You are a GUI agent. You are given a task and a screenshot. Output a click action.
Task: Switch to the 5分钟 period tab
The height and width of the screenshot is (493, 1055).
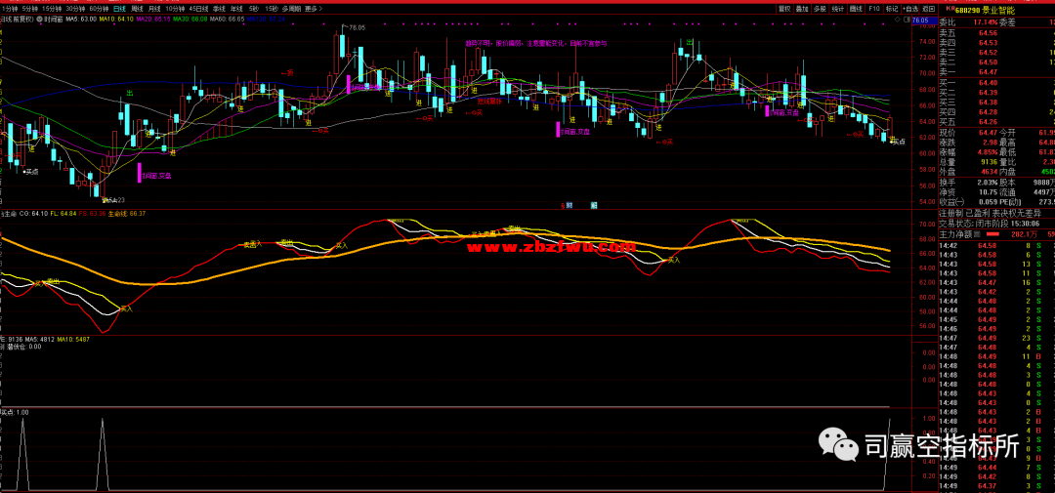click(x=30, y=9)
